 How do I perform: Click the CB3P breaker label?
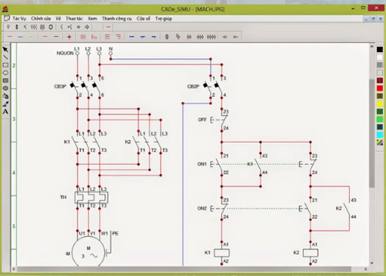tap(60, 87)
